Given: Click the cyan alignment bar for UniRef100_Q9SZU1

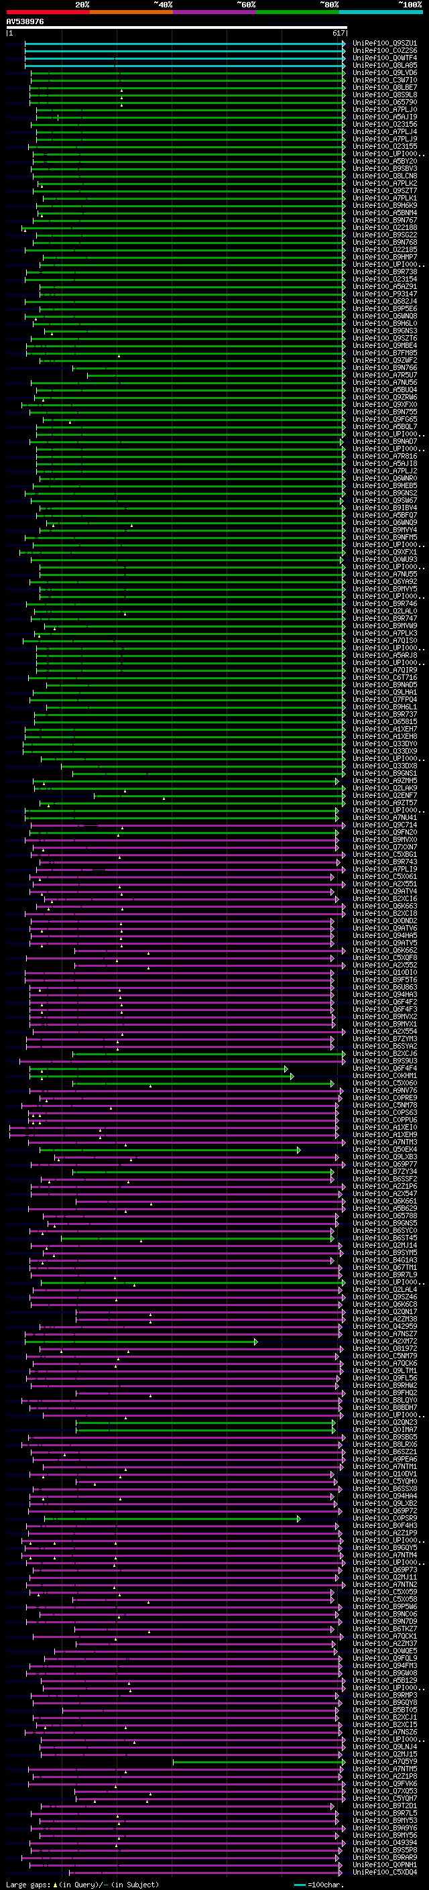Looking at the screenshot, I should coord(184,44).
